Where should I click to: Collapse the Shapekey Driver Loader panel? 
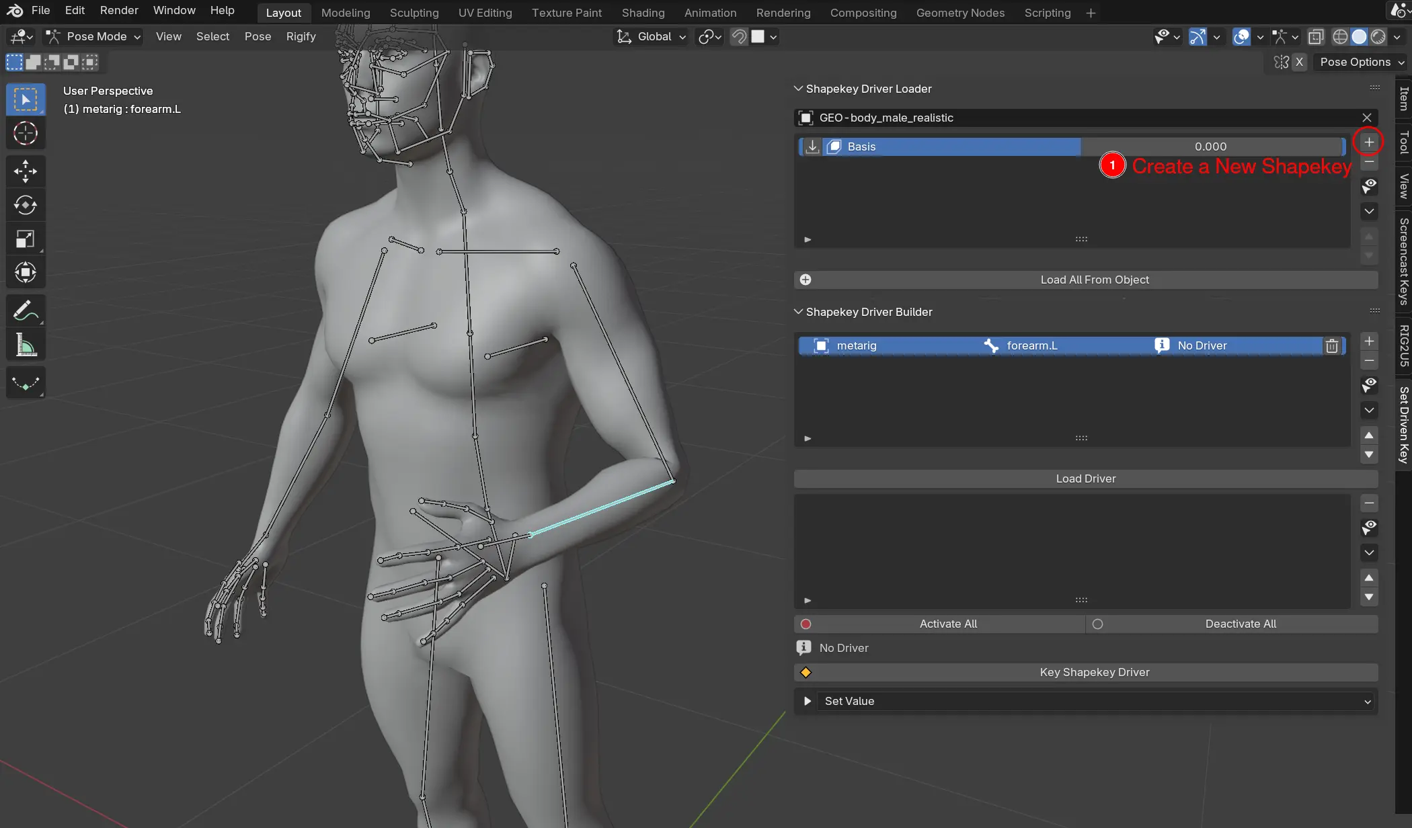click(799, 89)
